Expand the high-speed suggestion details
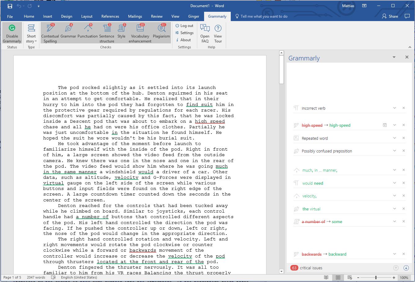This screenshot has width=415, height=282. coord(395,125)
